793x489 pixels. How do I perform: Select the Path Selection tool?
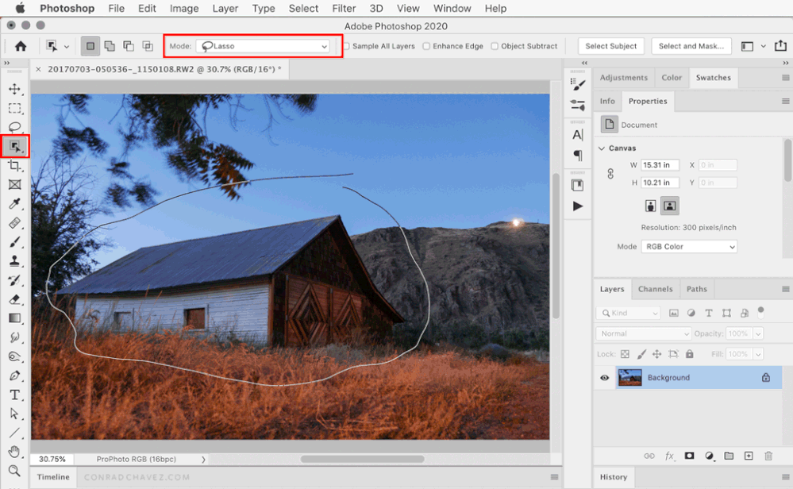pyautogui.click(x=14, y=414)
